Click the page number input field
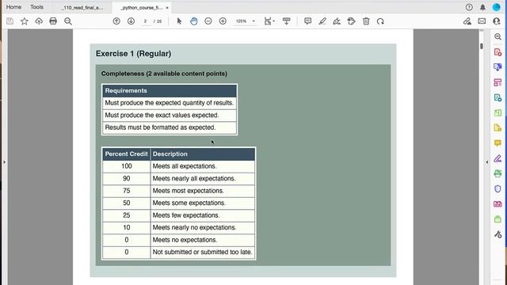The image size is (507, 285). click(145, 21)
